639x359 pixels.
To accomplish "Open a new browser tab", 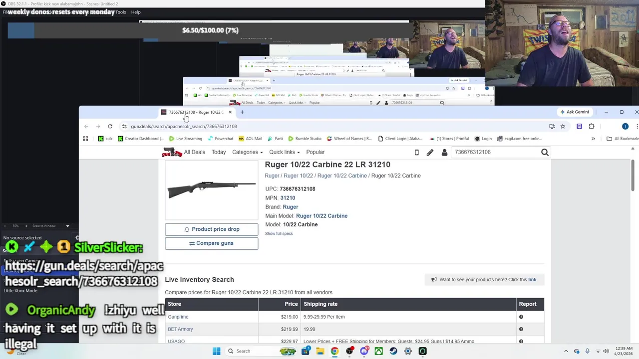I will pyautogui.click(x=242, y=112).
